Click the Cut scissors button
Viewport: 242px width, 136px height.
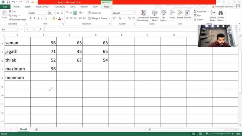pos(12,11)
